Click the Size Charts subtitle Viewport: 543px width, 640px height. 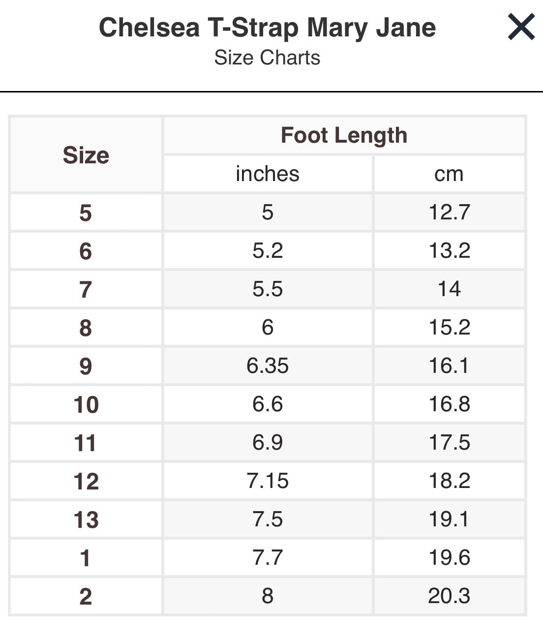[x=267, y=58]
